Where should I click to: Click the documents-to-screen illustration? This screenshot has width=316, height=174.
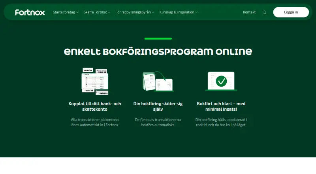point(158,81)
